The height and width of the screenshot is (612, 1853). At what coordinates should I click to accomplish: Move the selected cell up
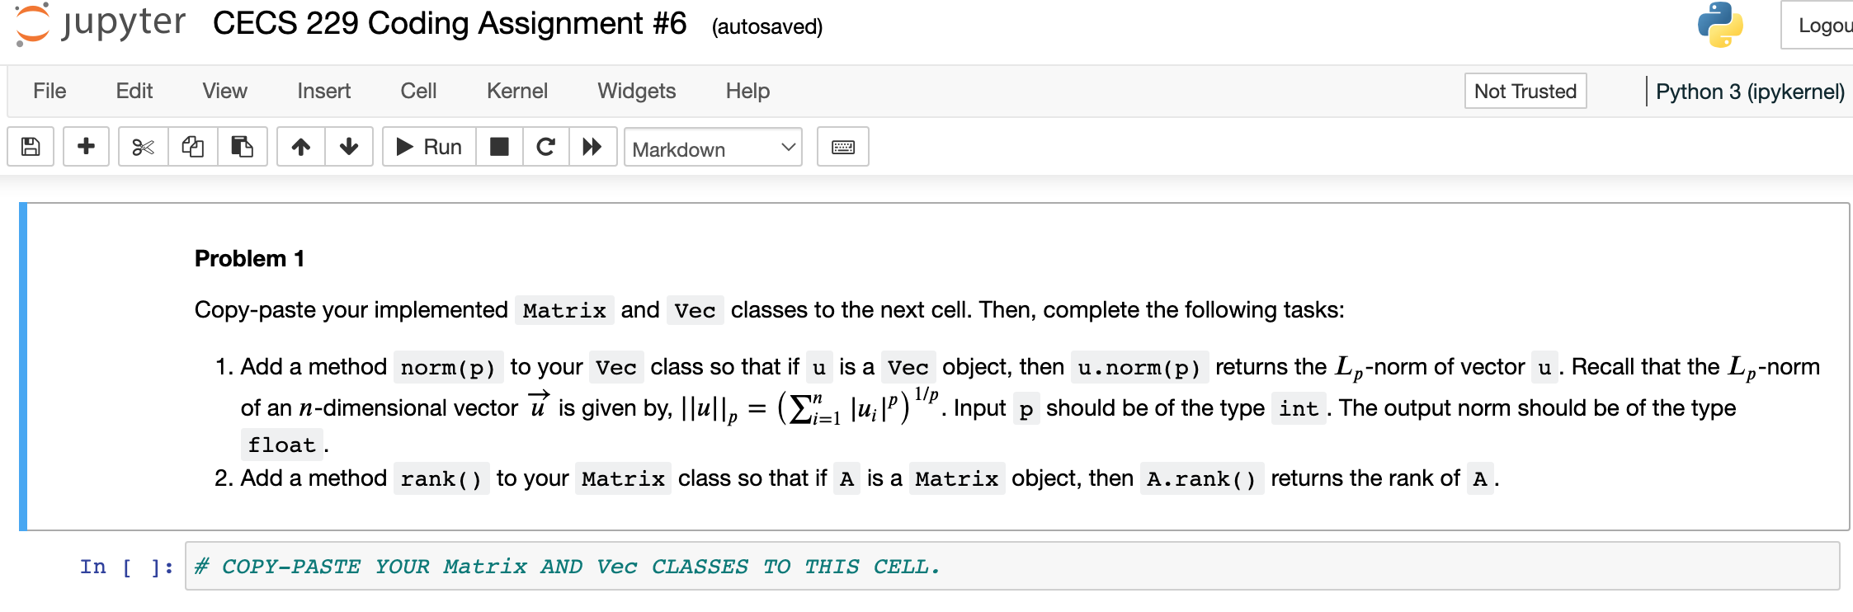click(x=300, y=146)
